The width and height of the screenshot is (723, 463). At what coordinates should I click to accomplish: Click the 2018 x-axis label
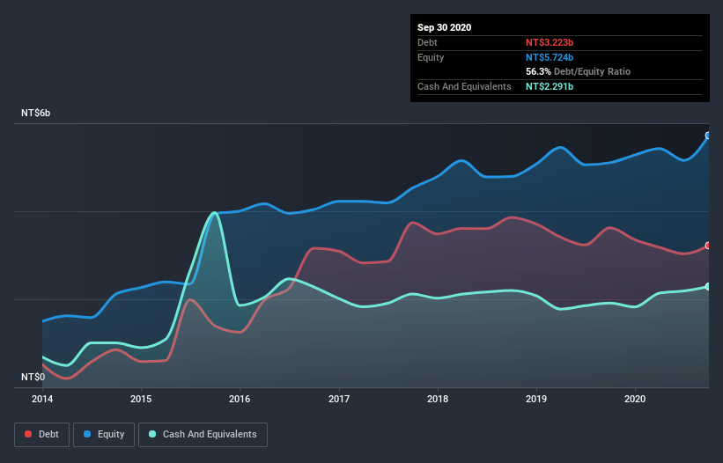438,399
